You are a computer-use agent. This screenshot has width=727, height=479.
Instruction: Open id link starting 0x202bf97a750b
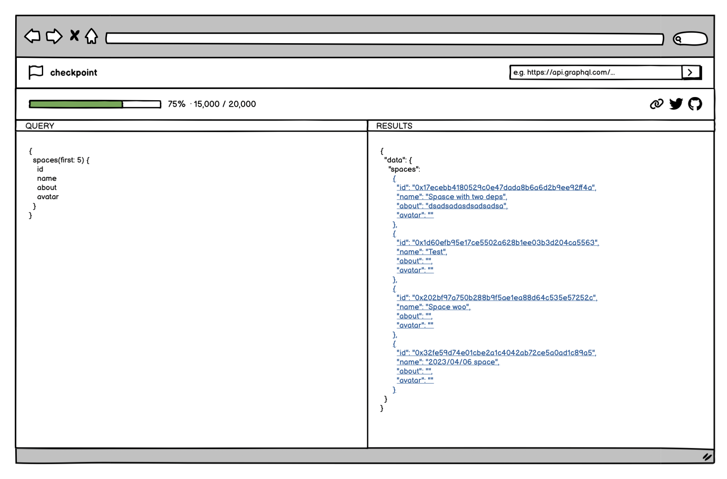pos(497,298)
